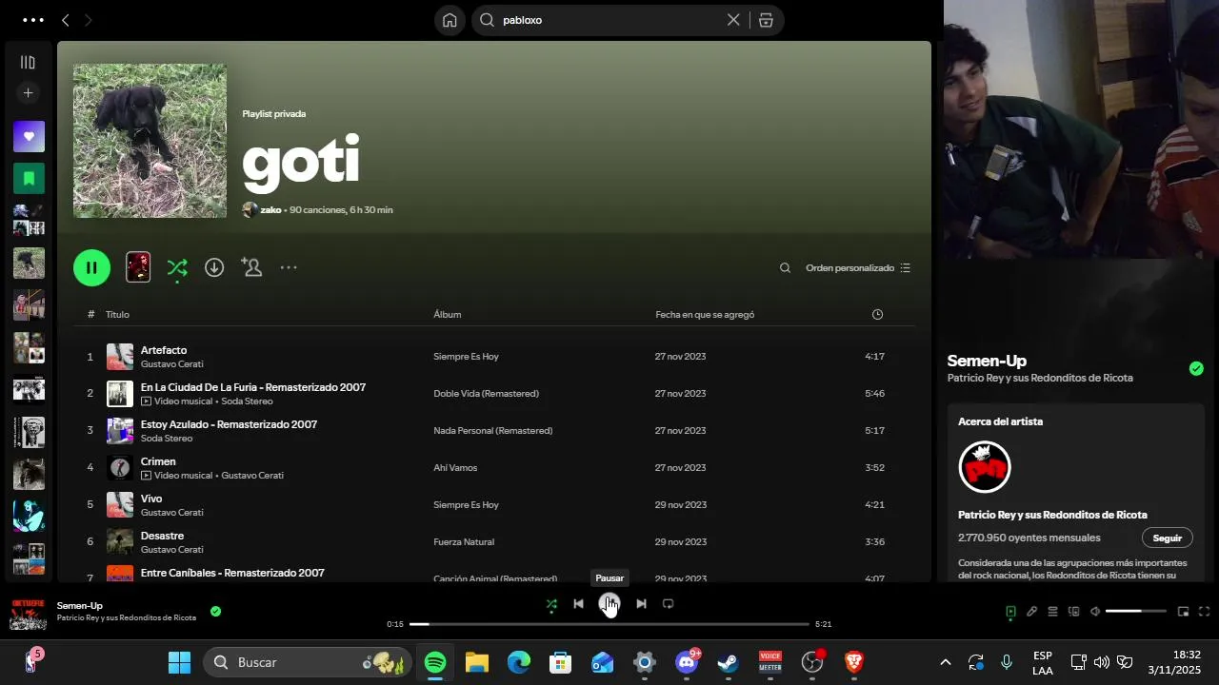Click Semen-Up title in now playing bar

tap(79, 606)
